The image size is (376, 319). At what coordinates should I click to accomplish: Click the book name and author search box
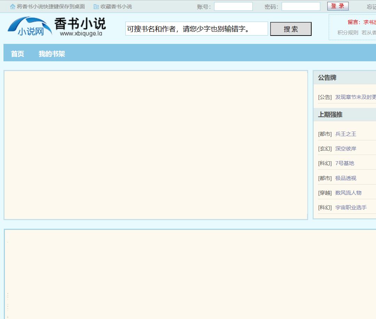point(196,29)
